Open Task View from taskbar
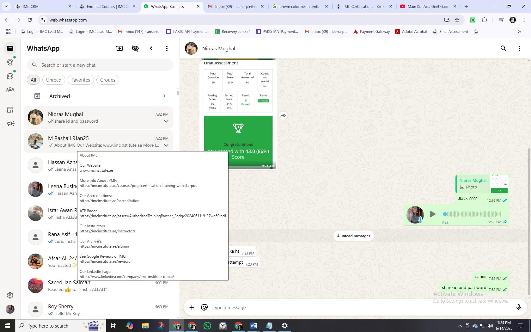The height and width of the screenshot is (332, 531). click(x=114, y=326)
